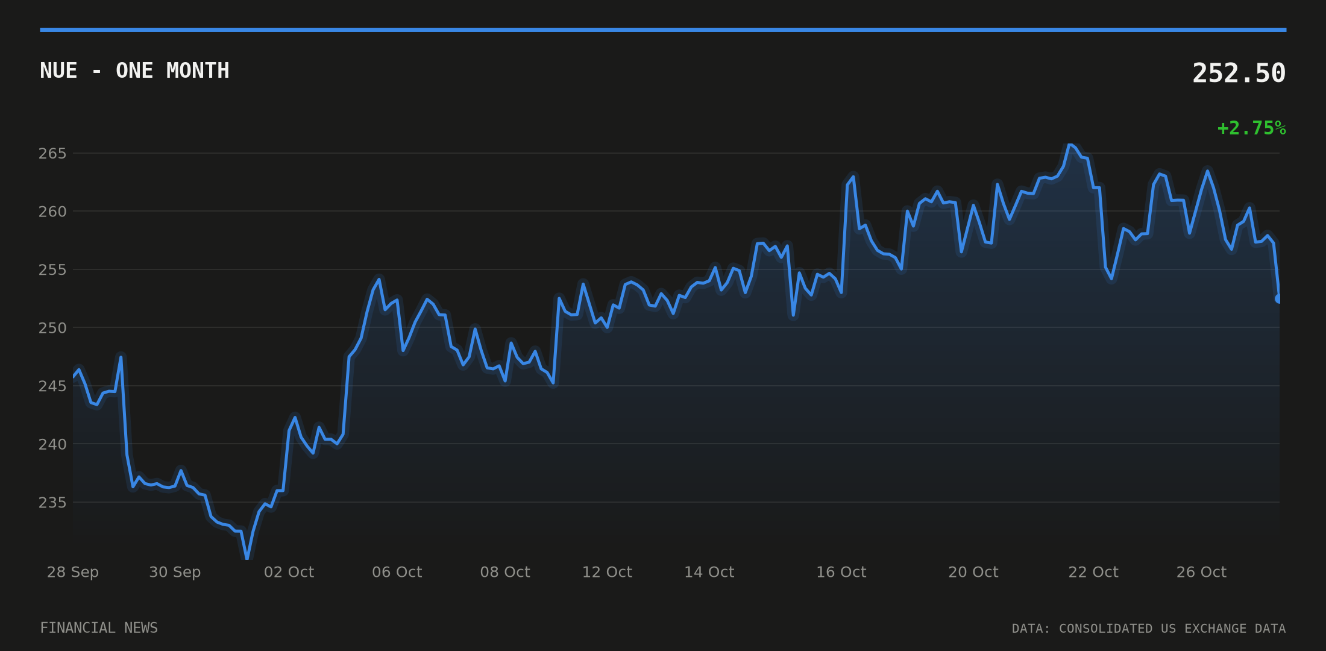Click the 16 Oct date label
The height and width of the screenshot is (651, 1326).
(x=841, y=572)
